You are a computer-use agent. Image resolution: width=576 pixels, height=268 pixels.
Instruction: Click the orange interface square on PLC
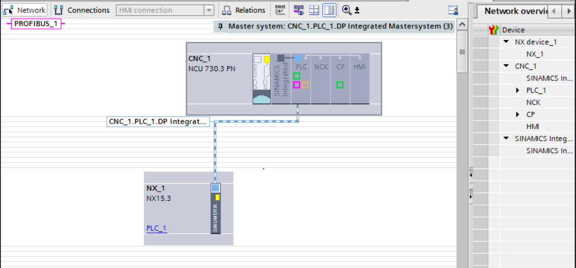pos(305,85)
